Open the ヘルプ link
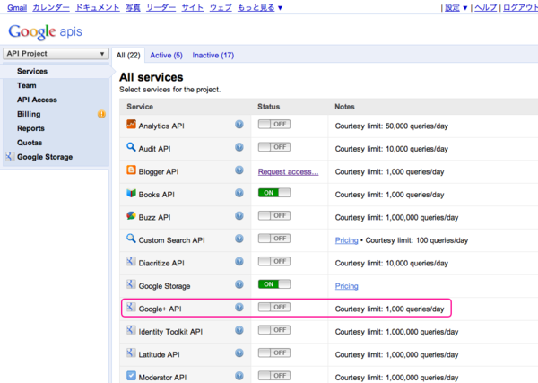This screenshot has height=383, width=538. [x=485, y=7]
